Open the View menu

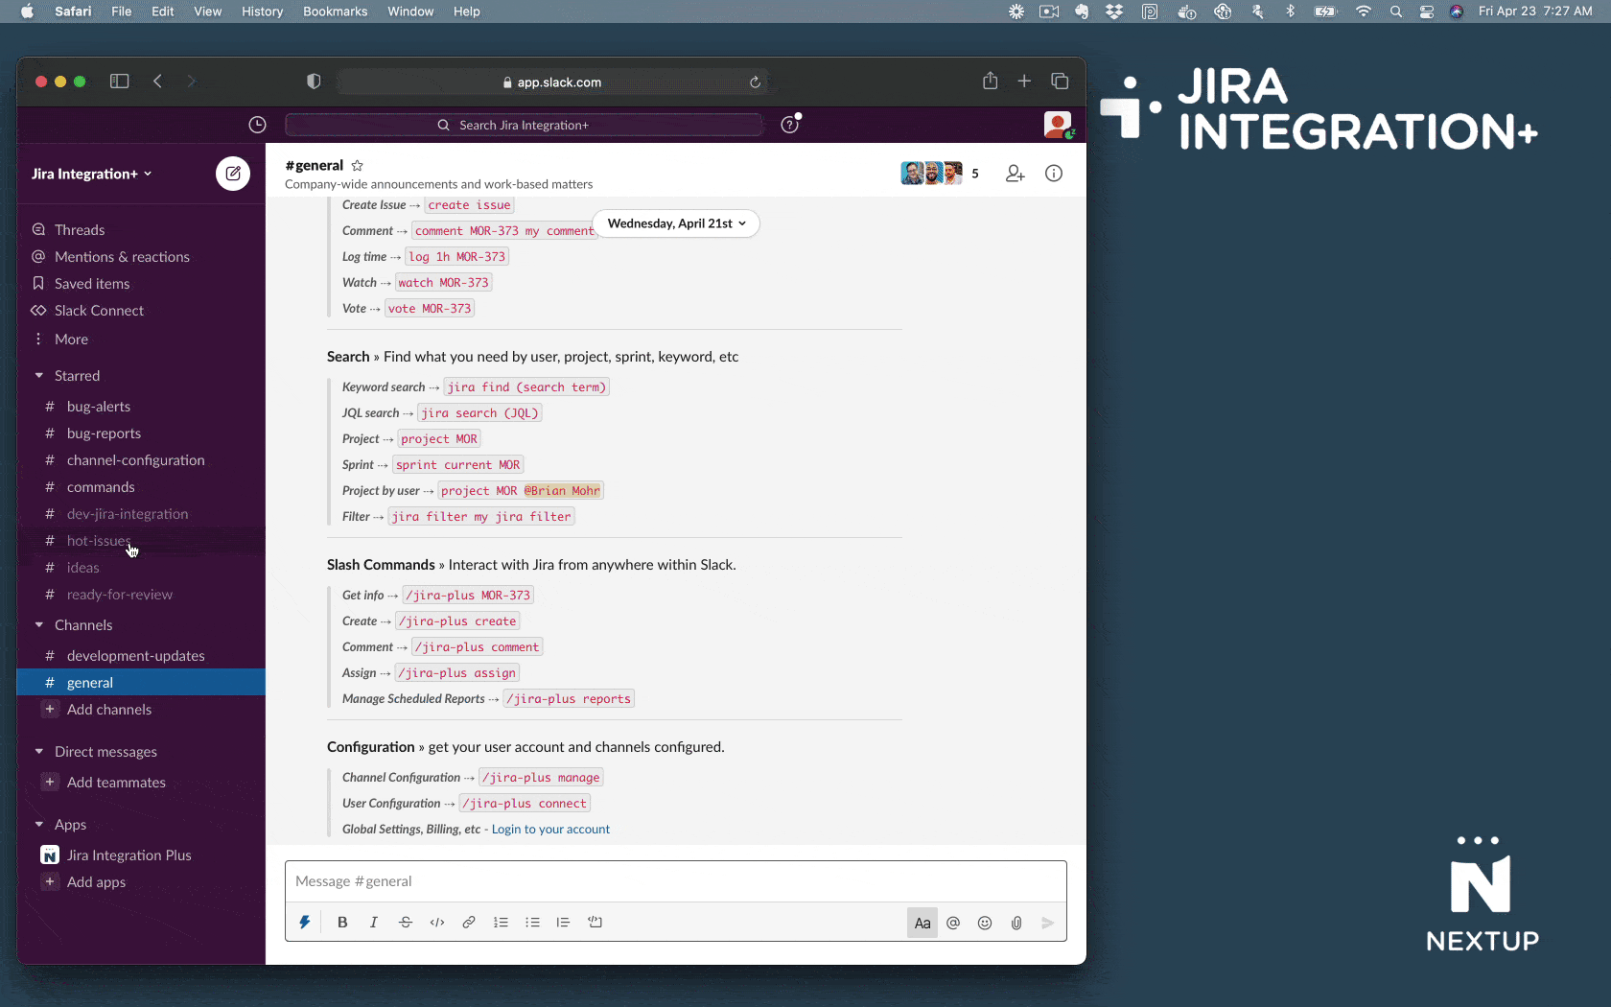tap(207, 12)
